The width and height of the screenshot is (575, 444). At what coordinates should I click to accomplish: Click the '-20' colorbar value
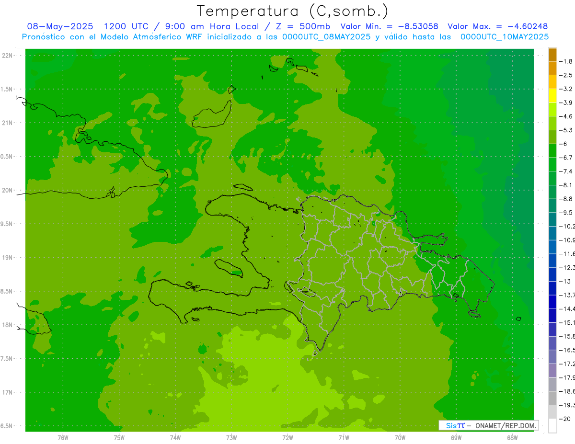(565, 419)
